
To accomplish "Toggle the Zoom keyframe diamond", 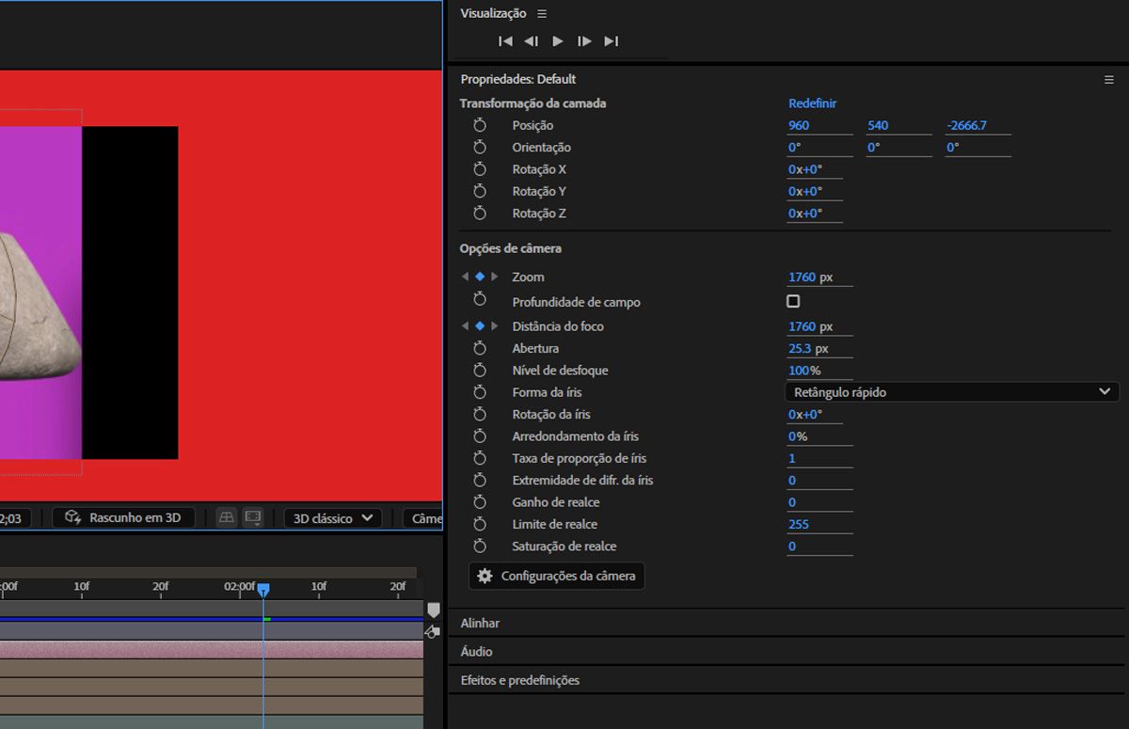I will click(480, 277).
